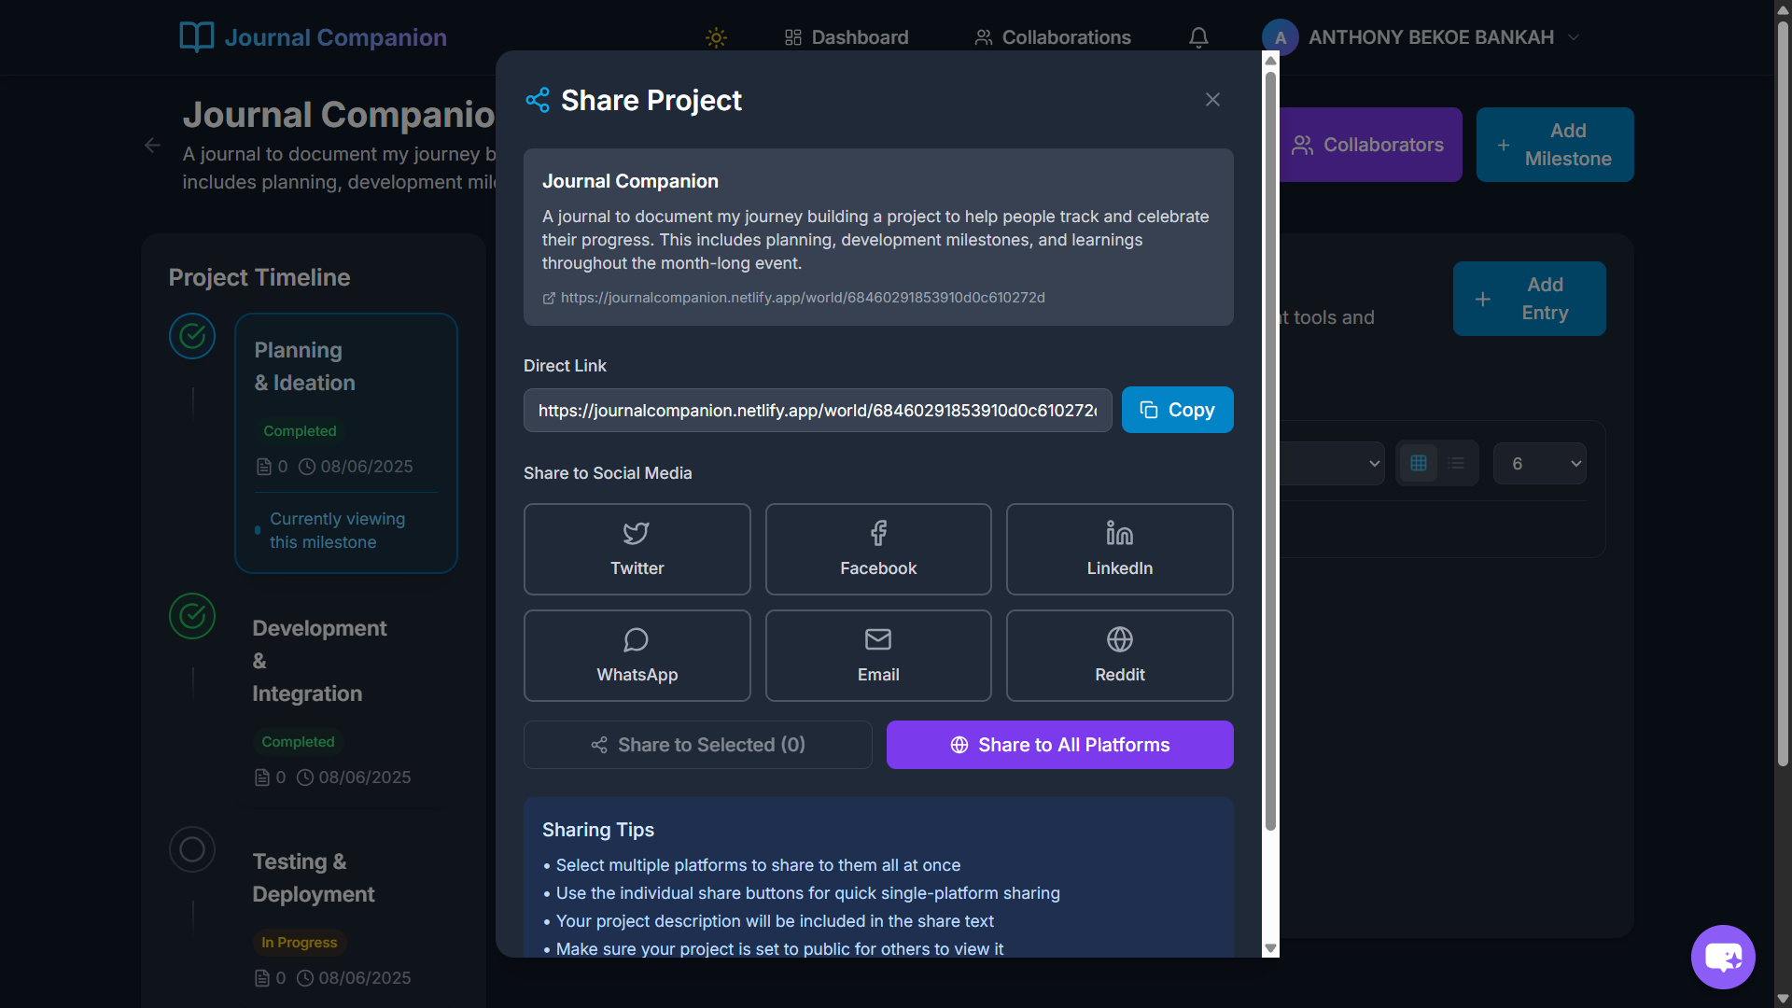Open the notifications bell
The width and height of the screenshot is (1792, 1008).
pos(1198,37)
